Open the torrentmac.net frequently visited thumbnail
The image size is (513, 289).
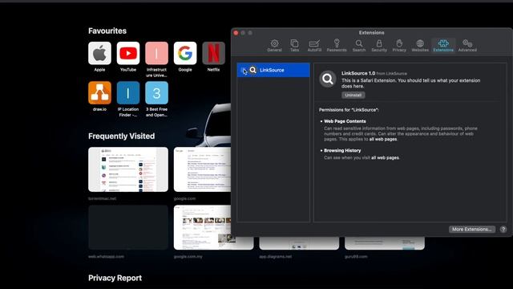[128, 169]
